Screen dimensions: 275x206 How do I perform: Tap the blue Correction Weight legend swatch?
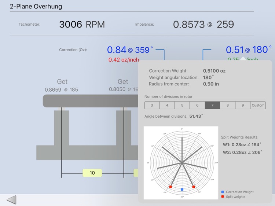tap(223, 192)
